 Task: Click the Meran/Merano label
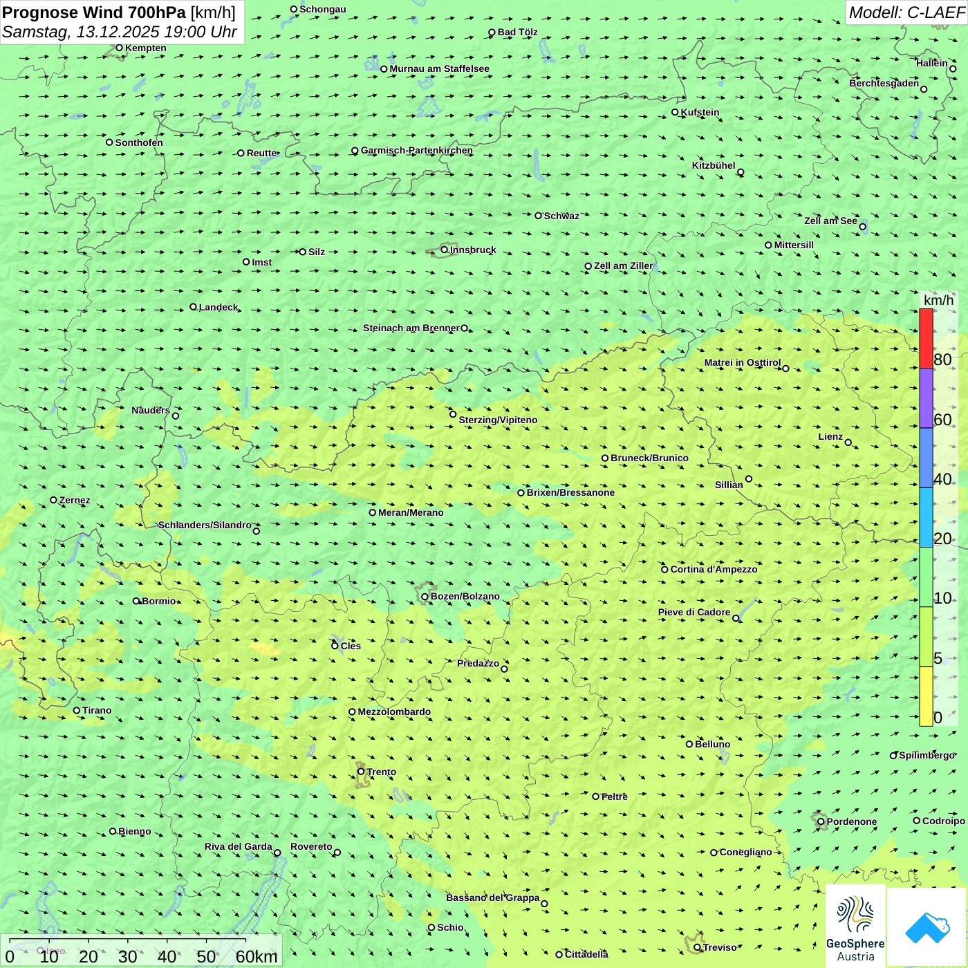(x=411, y=512)
